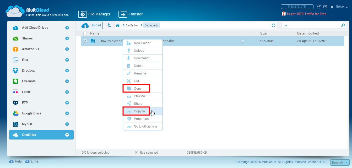Expand the Dropbox dropdown arrow
The height and width of the screenshot is (168, 352).
point(67,71)
